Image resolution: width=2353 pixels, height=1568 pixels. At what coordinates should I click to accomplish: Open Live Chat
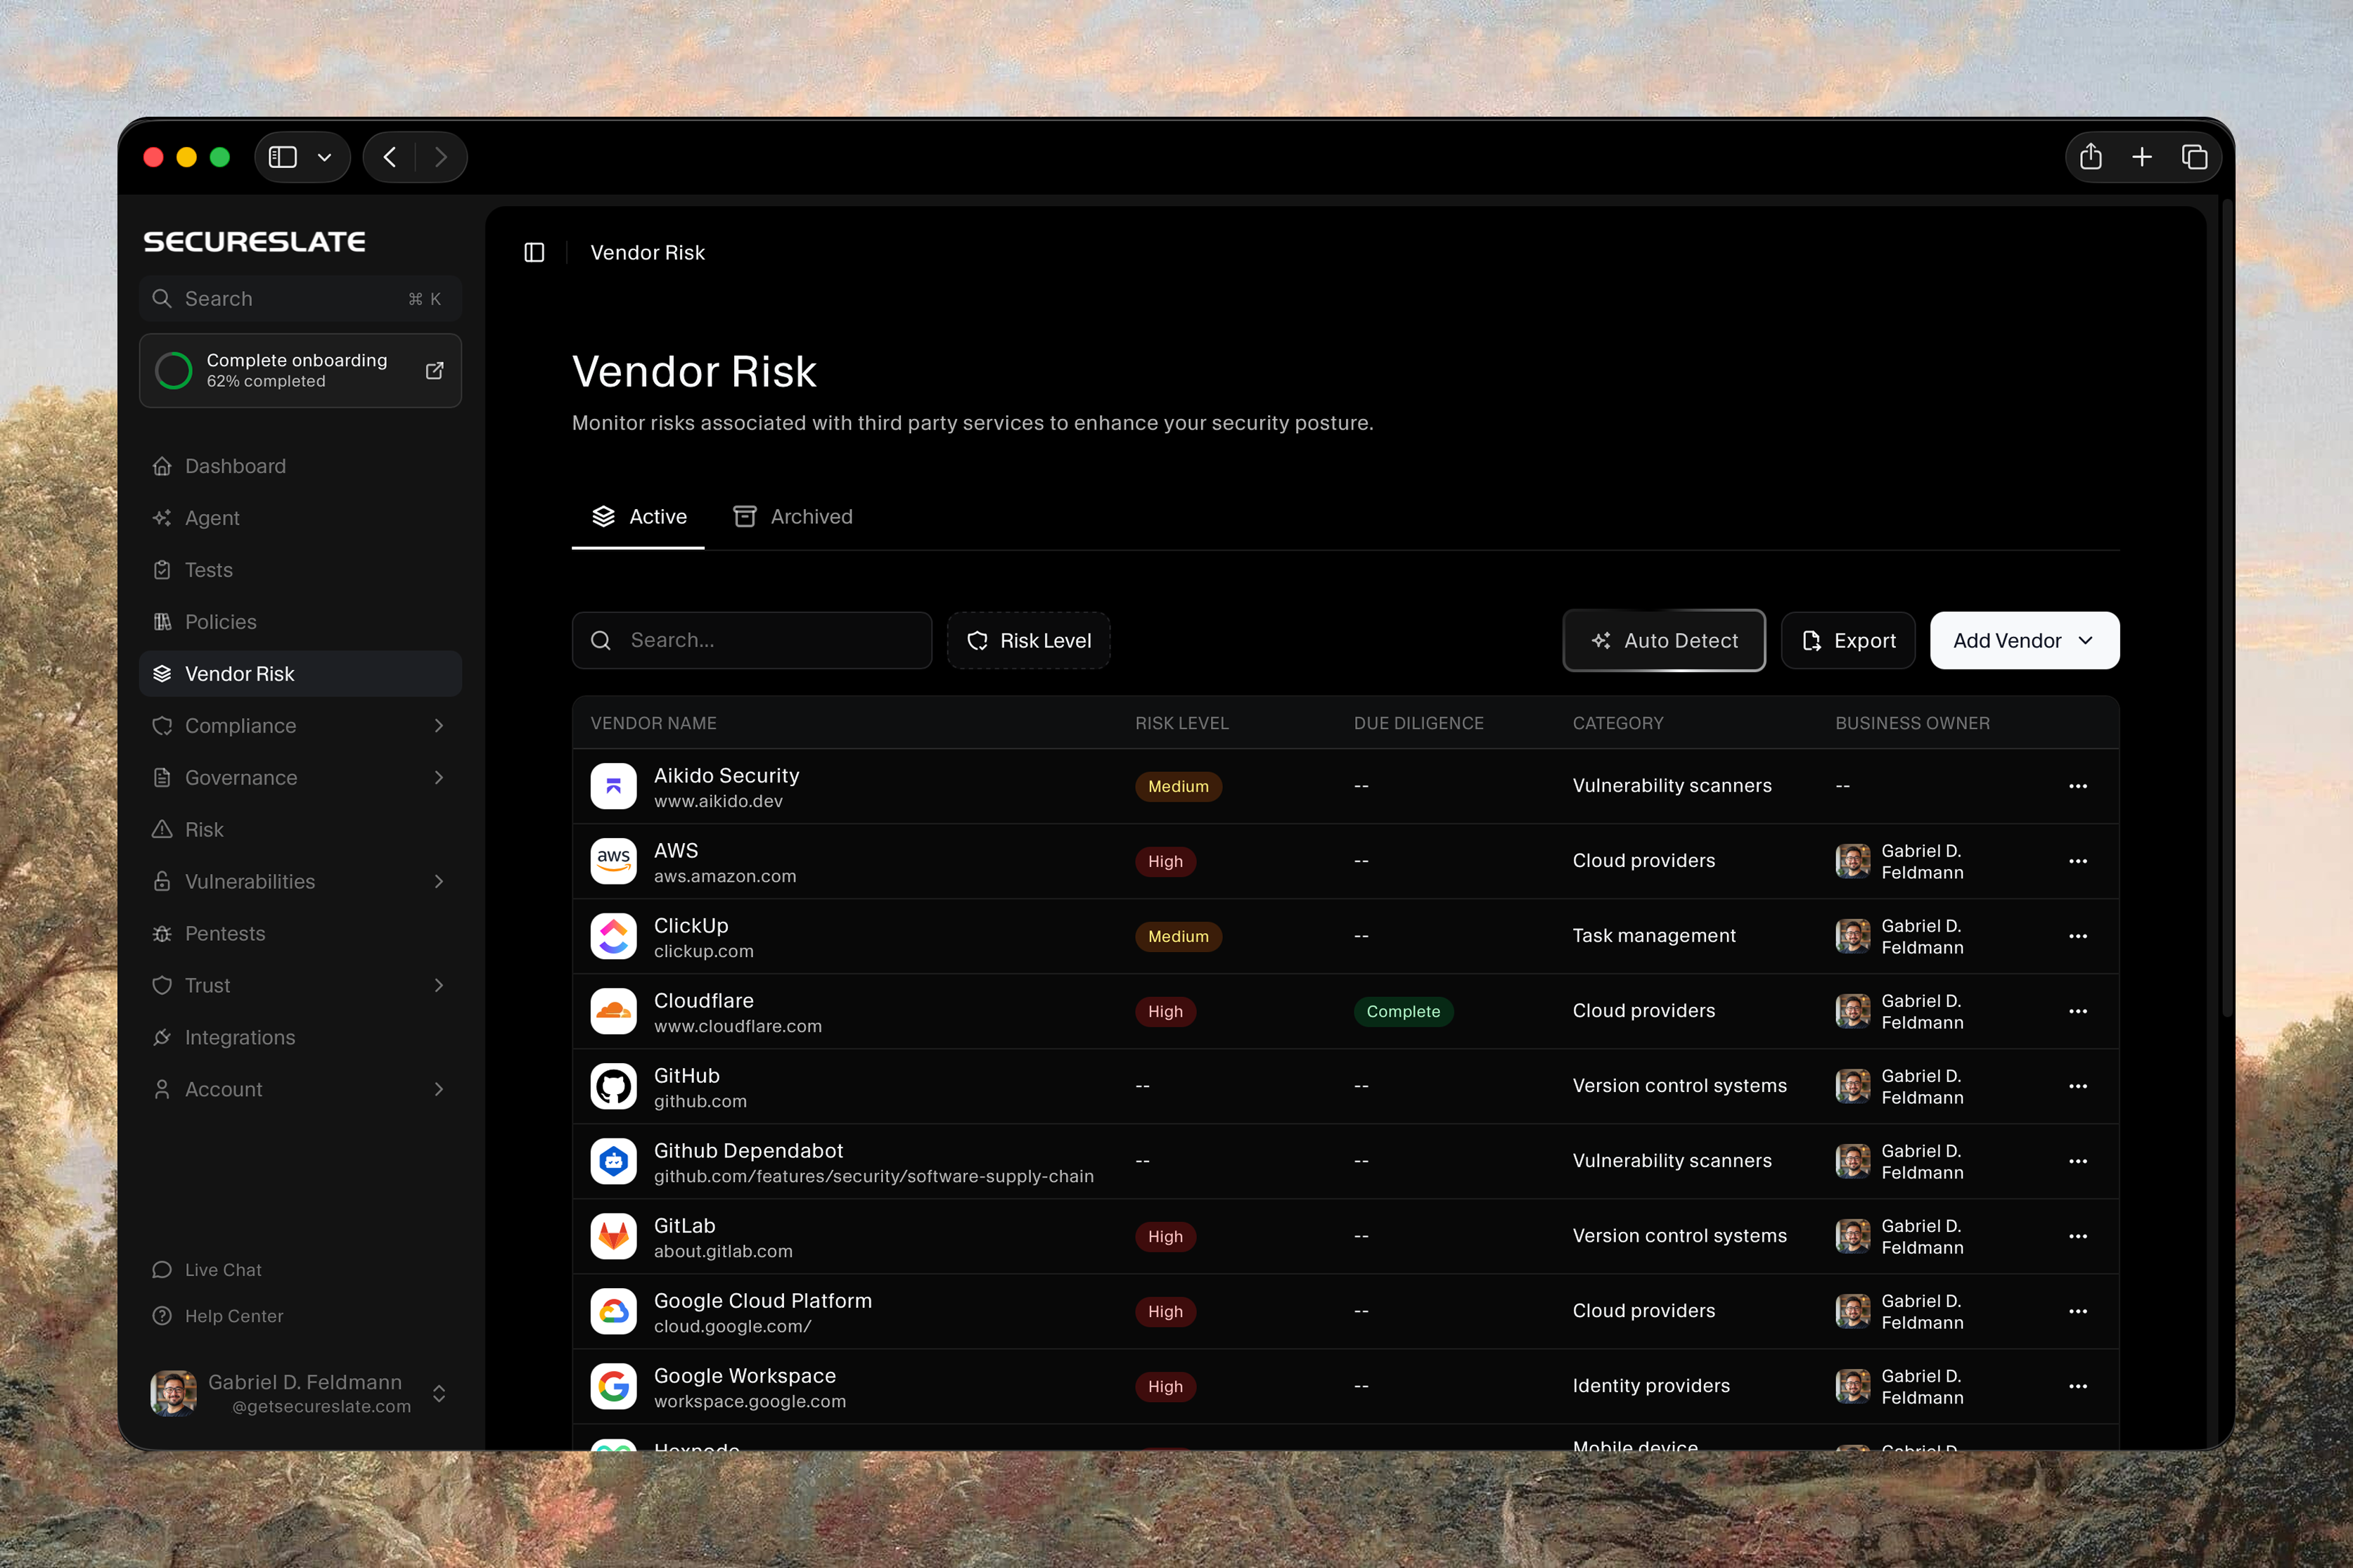(207, 1269)
